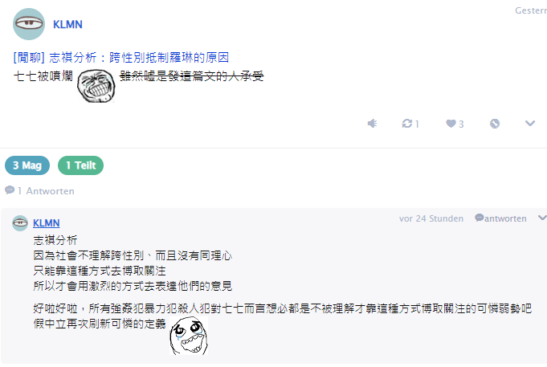Reshare the post using the retweet icon
Screen dimensions: 547x367
click(406, 124)
